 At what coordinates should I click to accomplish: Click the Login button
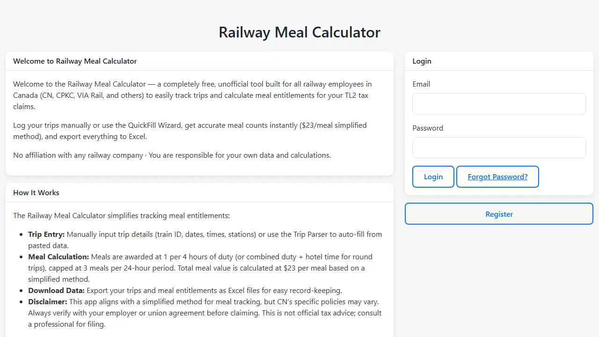tap(433, 176)
